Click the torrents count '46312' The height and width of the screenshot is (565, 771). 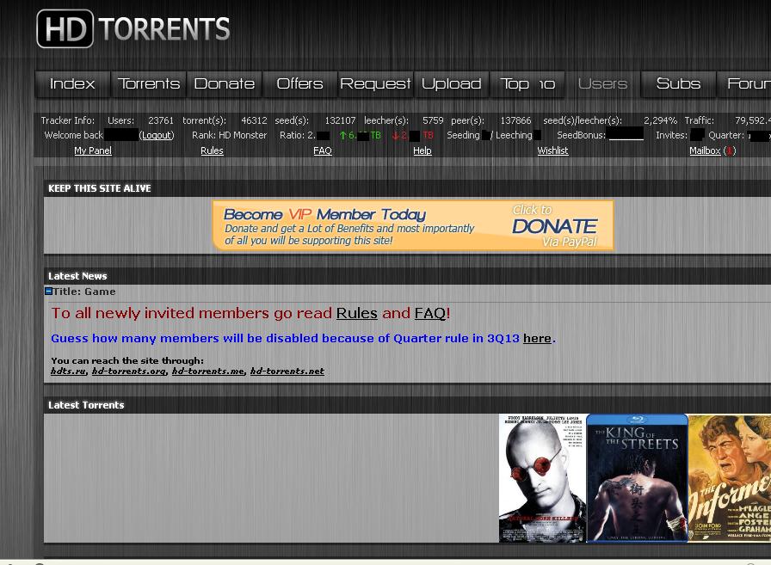tap(254, 120)
